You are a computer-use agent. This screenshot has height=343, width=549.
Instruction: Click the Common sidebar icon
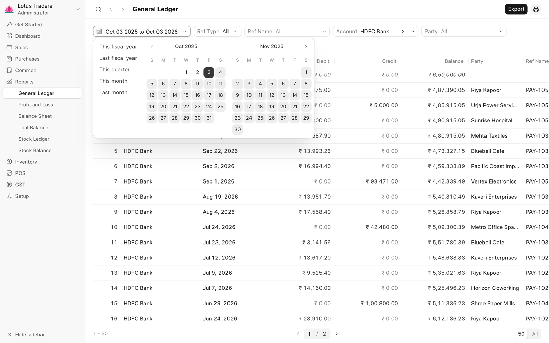point(9,70)
